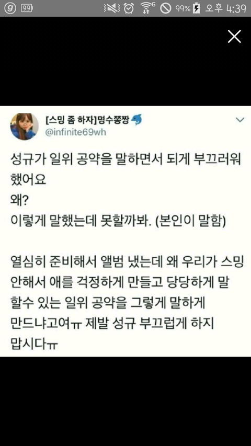This screenshot has height=446, width=251.
Task: Expand the tweet options chevron
Action: [x=240, y=120]
